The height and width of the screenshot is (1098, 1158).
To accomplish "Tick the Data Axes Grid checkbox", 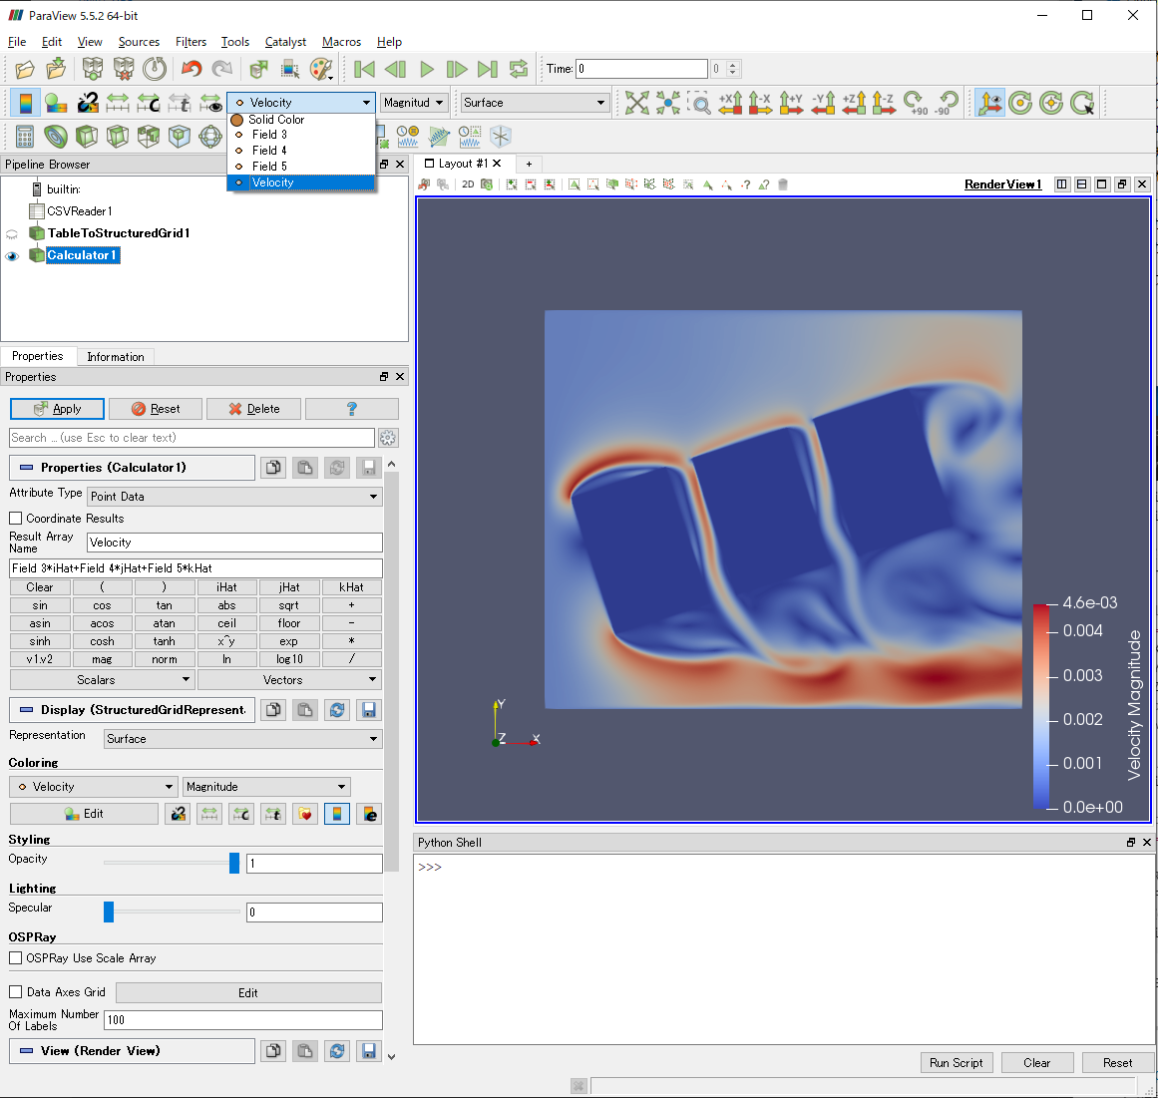I will (x=16, y=992).
